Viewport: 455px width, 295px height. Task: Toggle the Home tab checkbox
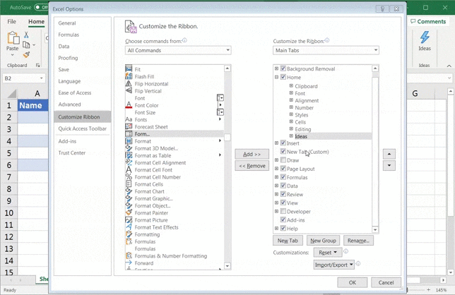click(283, 77)
